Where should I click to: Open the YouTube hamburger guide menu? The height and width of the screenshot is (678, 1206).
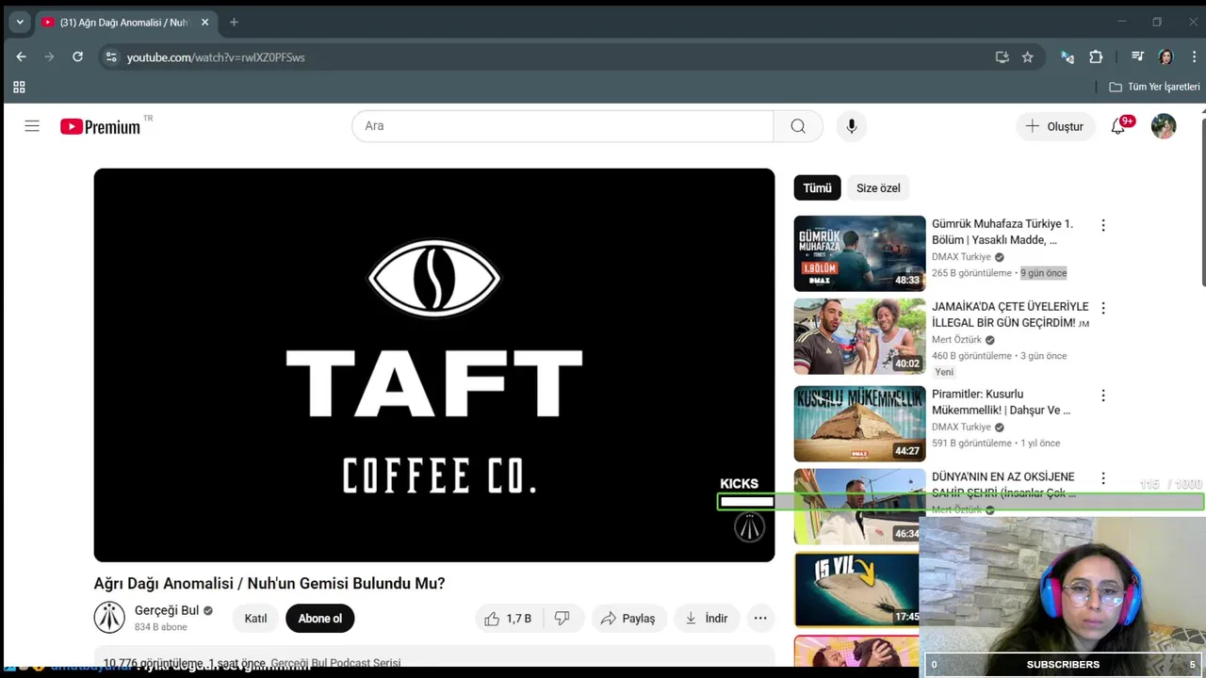pyautogui.click(x=32, y=126)
